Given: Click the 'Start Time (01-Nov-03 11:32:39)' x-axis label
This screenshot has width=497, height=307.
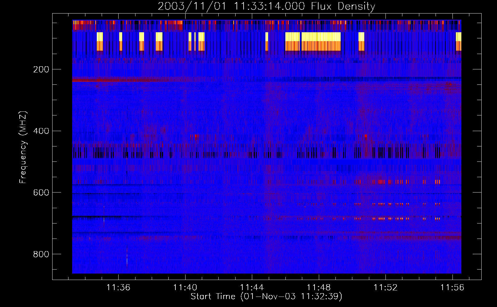Looking at the screenshot, I should (x=266, y=297).
